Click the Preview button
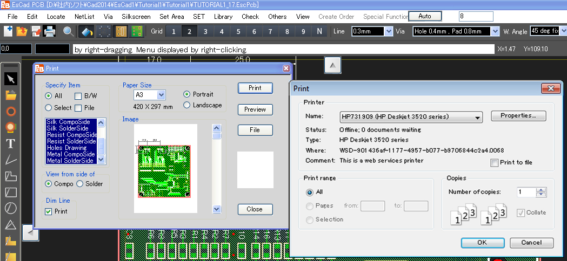 [x=255, y=109]
